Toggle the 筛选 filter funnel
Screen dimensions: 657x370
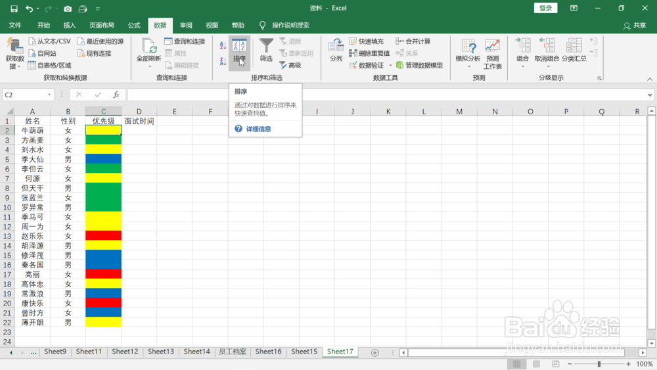tap(266, 51)
